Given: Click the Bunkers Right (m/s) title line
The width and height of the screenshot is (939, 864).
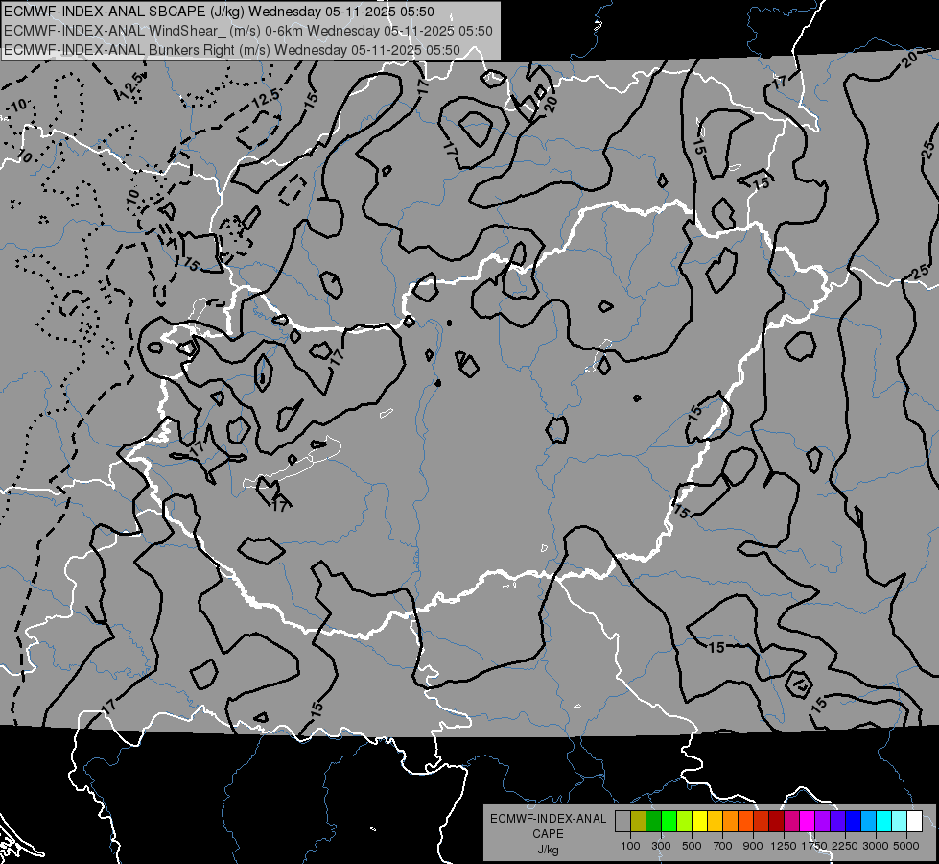Looking at the screenshot, I should click(x=232, y=50).
